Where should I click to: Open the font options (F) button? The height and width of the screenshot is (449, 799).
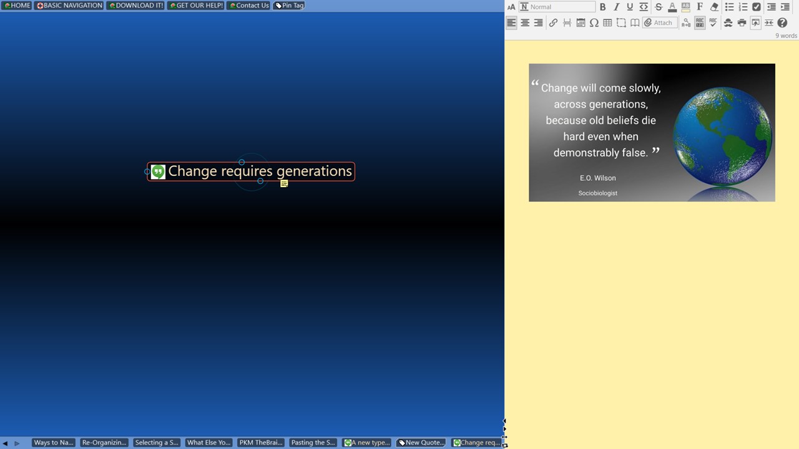pyautogui.click(x=700, y=7)
